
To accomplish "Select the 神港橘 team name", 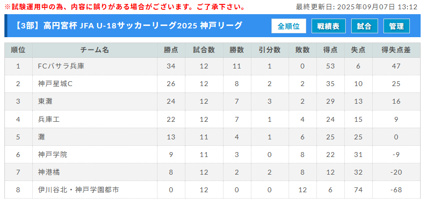I will pos(49,172).
